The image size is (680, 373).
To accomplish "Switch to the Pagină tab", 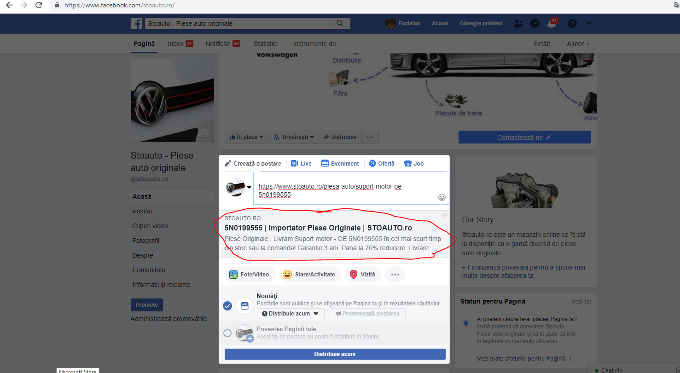I will tap(144, 44).
